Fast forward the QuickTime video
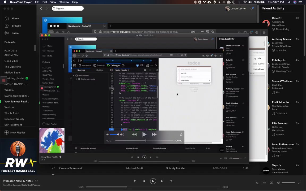This screenshot has height=191, width=306. (154, 134)
